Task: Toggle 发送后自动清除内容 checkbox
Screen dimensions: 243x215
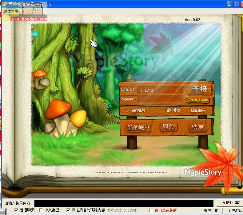Action: 68,210
